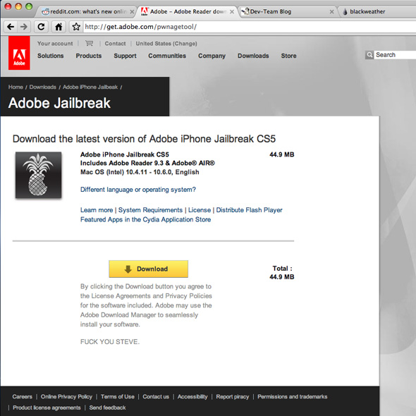
Task: Open the Downloads navigation menu
Action: point(253,56)
